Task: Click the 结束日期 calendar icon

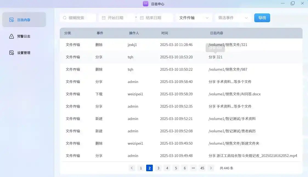Action: [x=142, y=18]
